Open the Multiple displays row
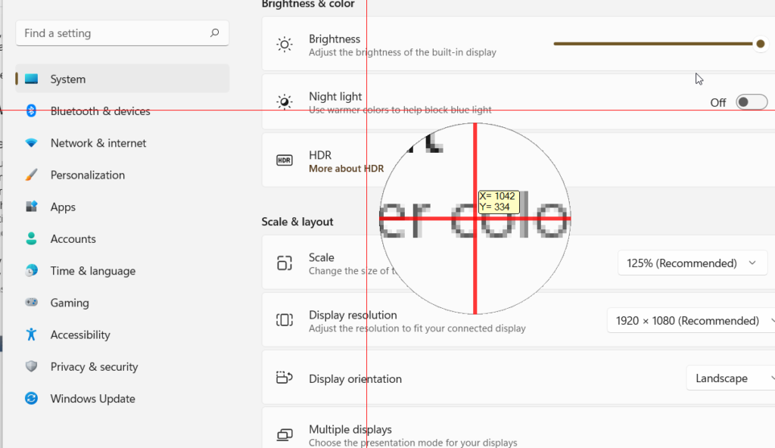Viewport: 775px width, 448px height. (x=518, y=429)
